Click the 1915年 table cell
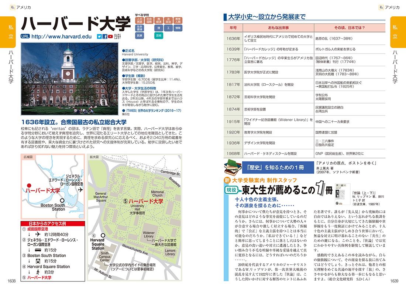The width and height of the screenshot is (406, 284). (x=233, y=121)
